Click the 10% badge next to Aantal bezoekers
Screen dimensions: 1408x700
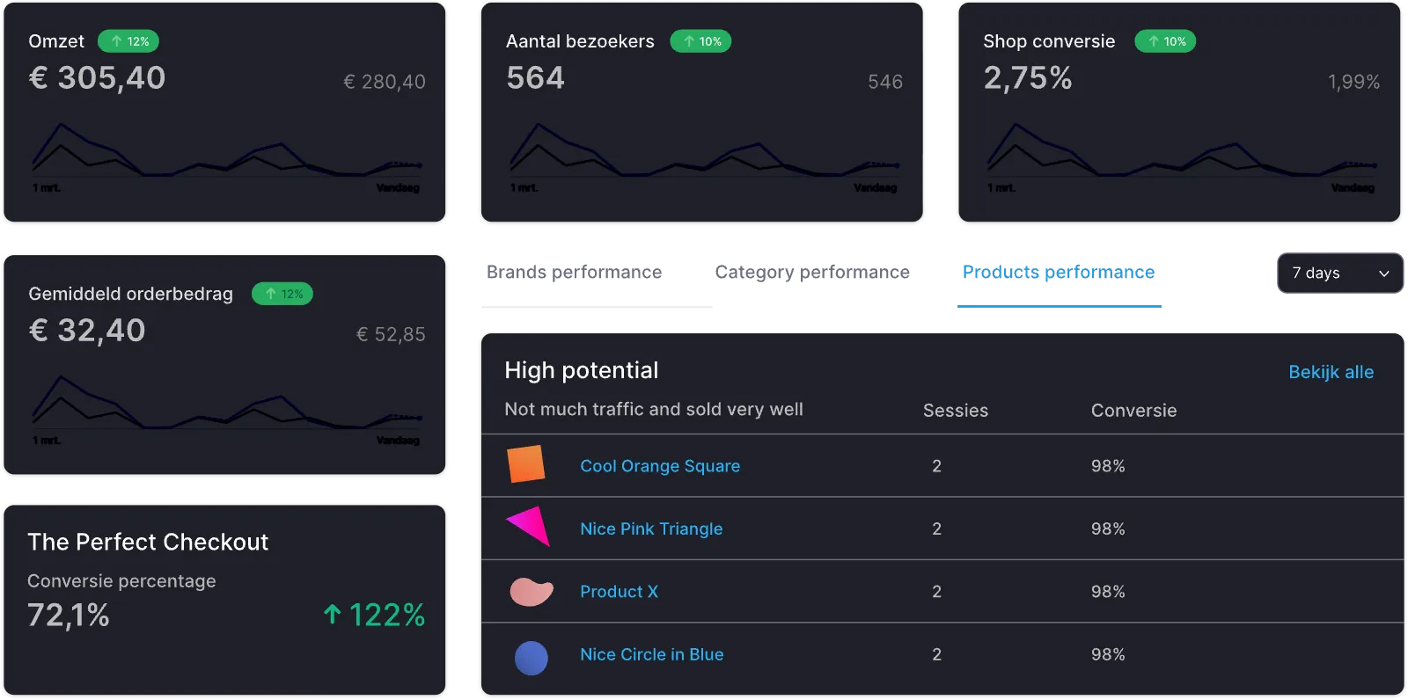click(x=700, y=41)
